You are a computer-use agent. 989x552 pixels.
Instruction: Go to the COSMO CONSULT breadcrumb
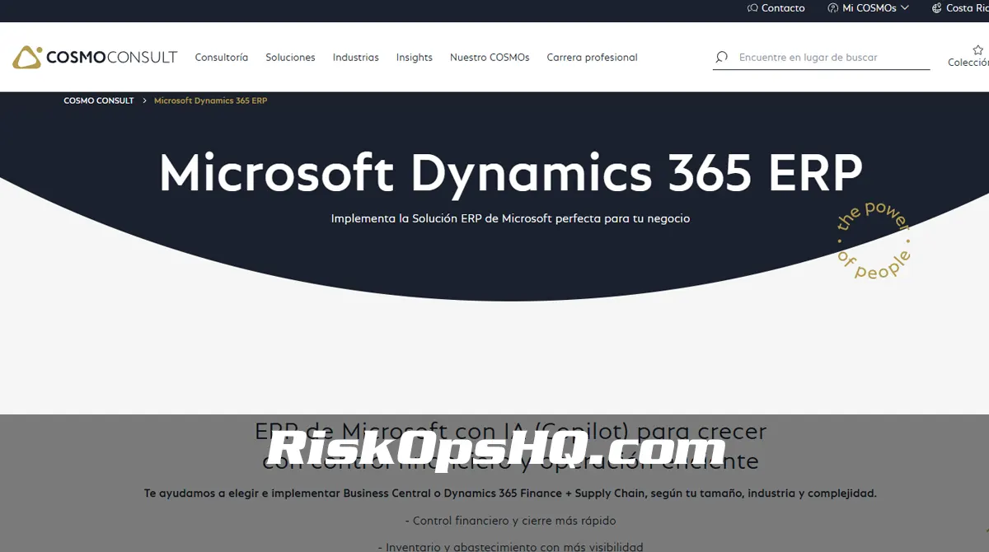tap(99, 101)
